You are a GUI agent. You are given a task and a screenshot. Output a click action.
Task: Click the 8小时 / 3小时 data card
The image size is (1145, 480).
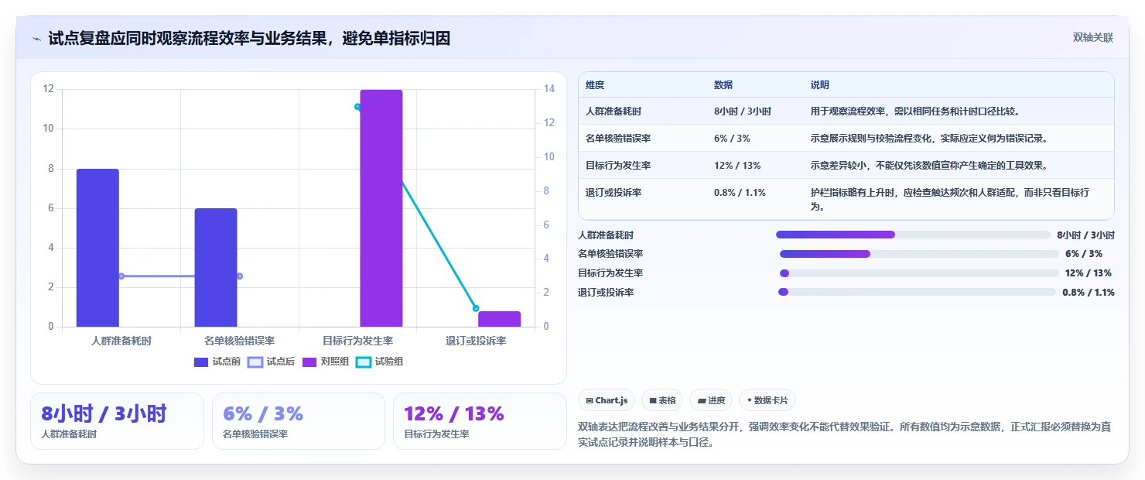point(117,421)
